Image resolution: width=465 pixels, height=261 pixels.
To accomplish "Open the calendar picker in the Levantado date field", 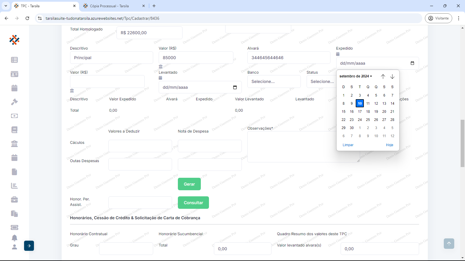I will 235,87.
